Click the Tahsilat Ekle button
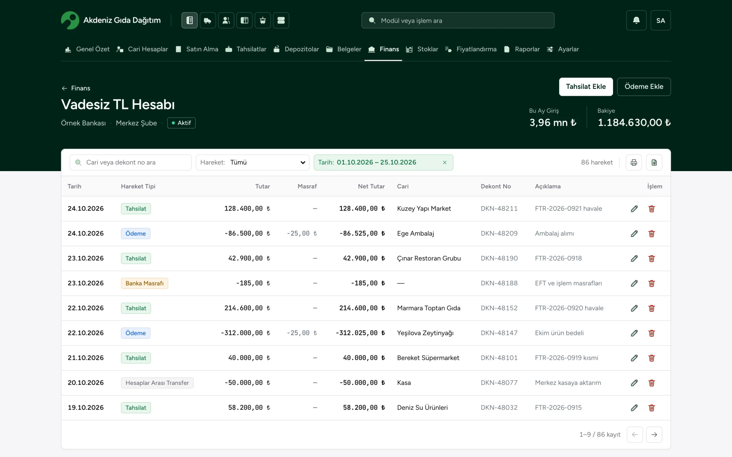 pyautogui.click(x=586, y=87)
